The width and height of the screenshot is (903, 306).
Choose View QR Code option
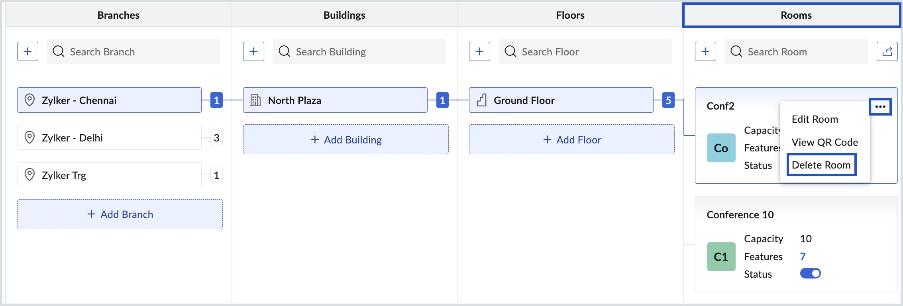tap(824, 142)
